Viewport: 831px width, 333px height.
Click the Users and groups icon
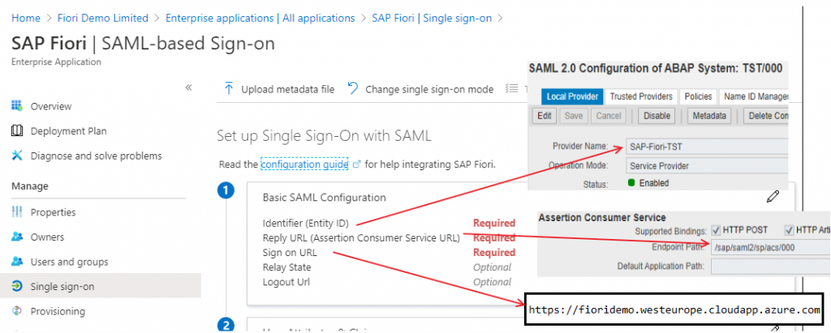(17, 262)
